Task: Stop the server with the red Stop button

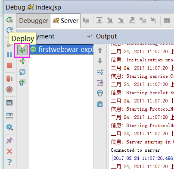Action: tap(9, 65)
